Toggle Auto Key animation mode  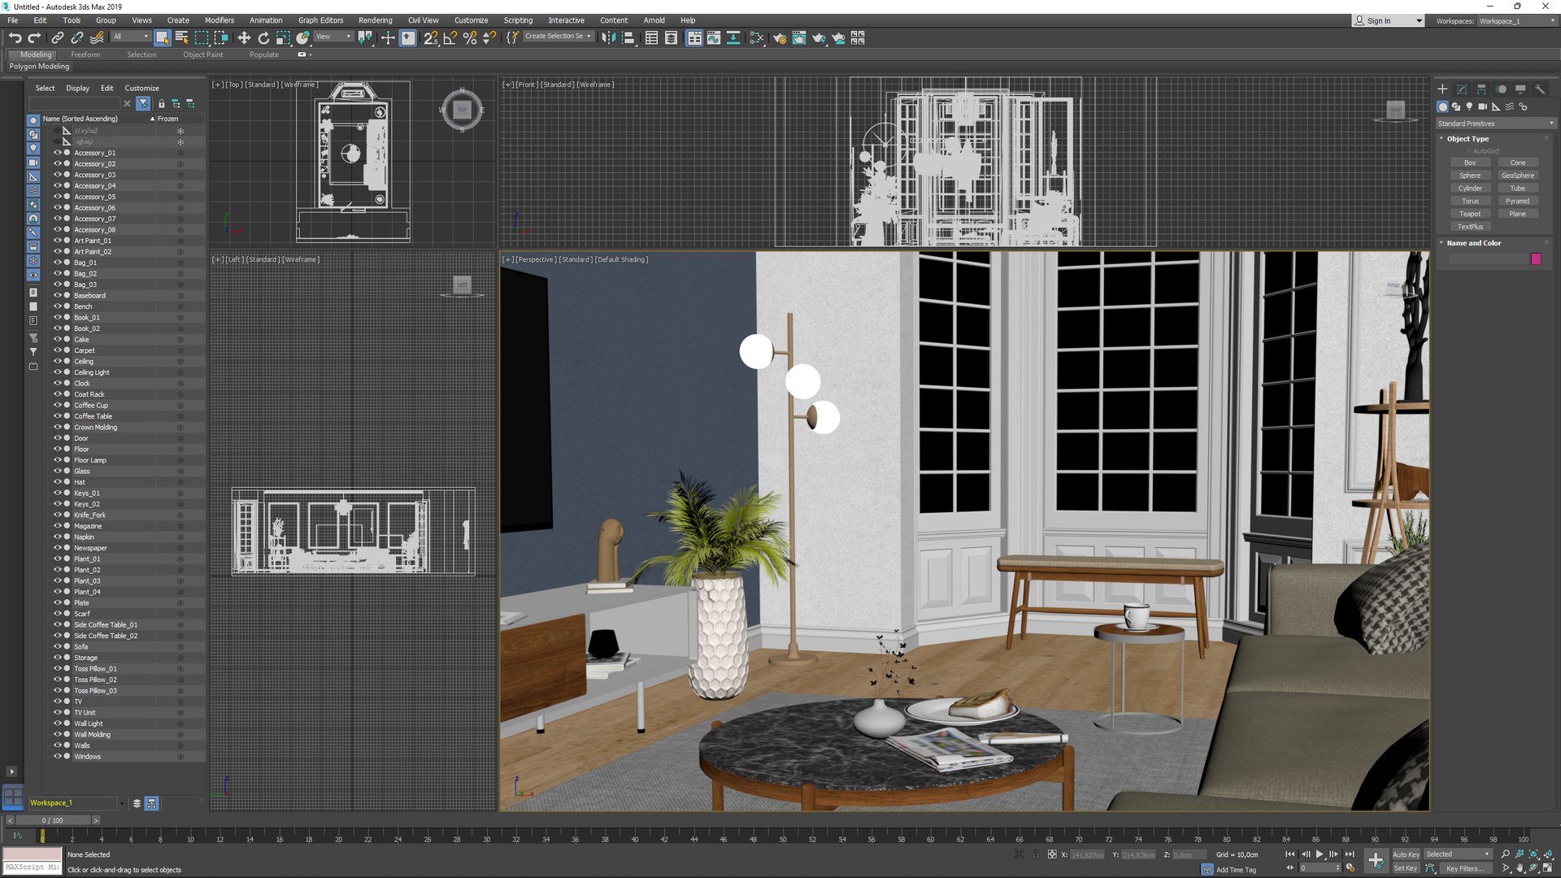[x=1406, y=854]
